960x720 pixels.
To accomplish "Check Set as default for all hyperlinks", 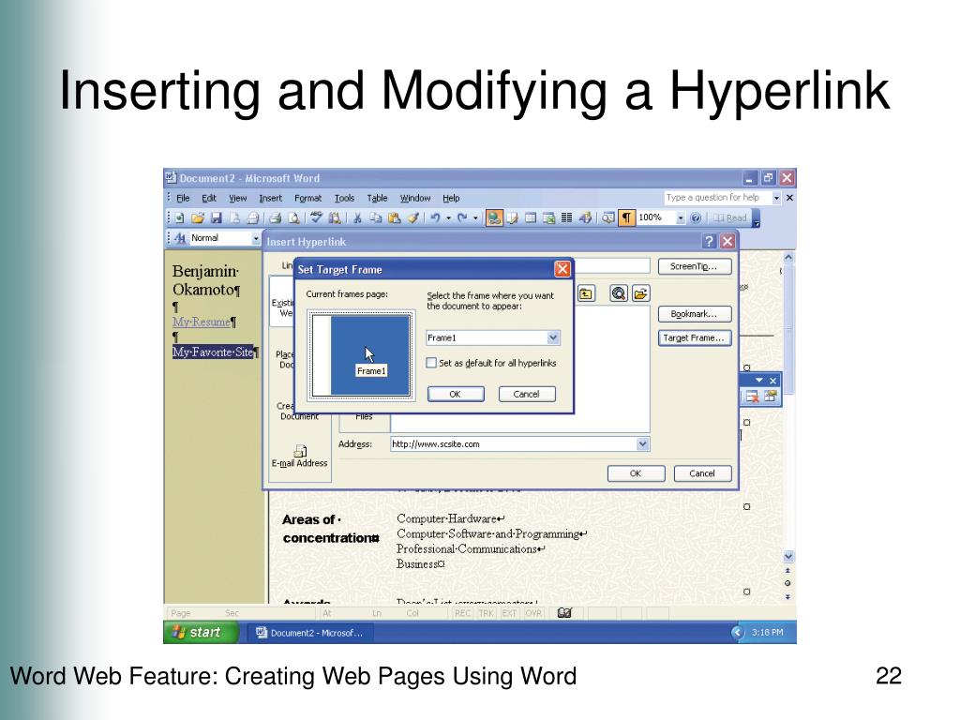I will 431,363.
